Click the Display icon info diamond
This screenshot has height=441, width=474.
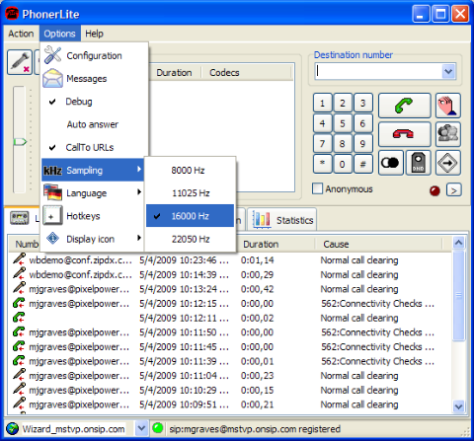coord(52,238)
